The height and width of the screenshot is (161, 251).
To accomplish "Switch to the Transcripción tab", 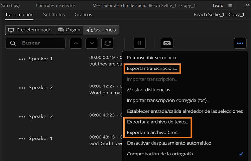I will (19, 15).
